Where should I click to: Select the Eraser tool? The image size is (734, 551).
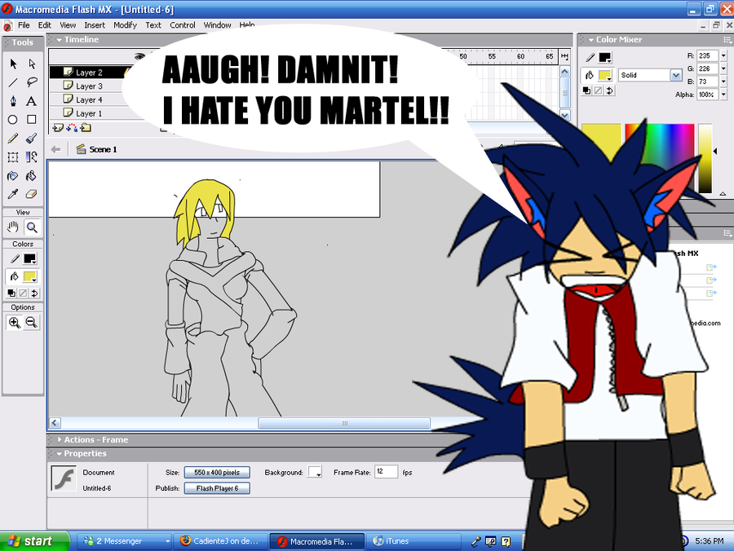(32, 194)
